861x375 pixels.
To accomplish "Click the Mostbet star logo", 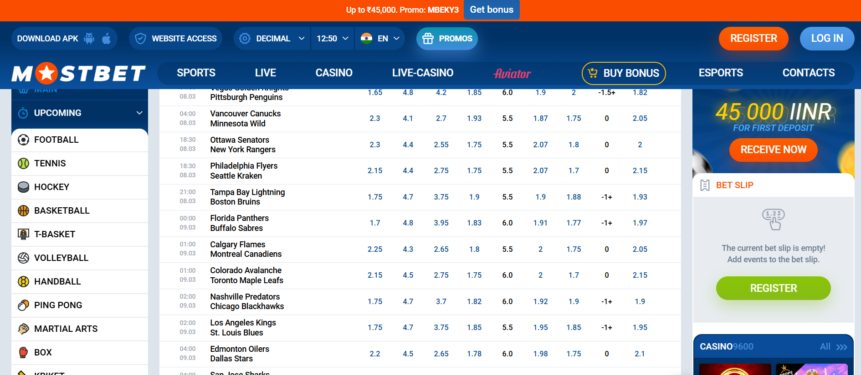I will point(46,73).
